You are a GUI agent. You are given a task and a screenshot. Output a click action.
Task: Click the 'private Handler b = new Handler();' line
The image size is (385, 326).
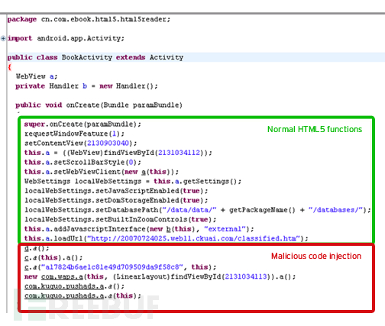[x=86, y=86]
